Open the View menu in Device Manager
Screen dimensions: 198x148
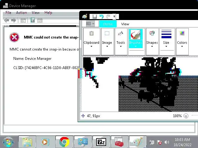pos(36,13)
